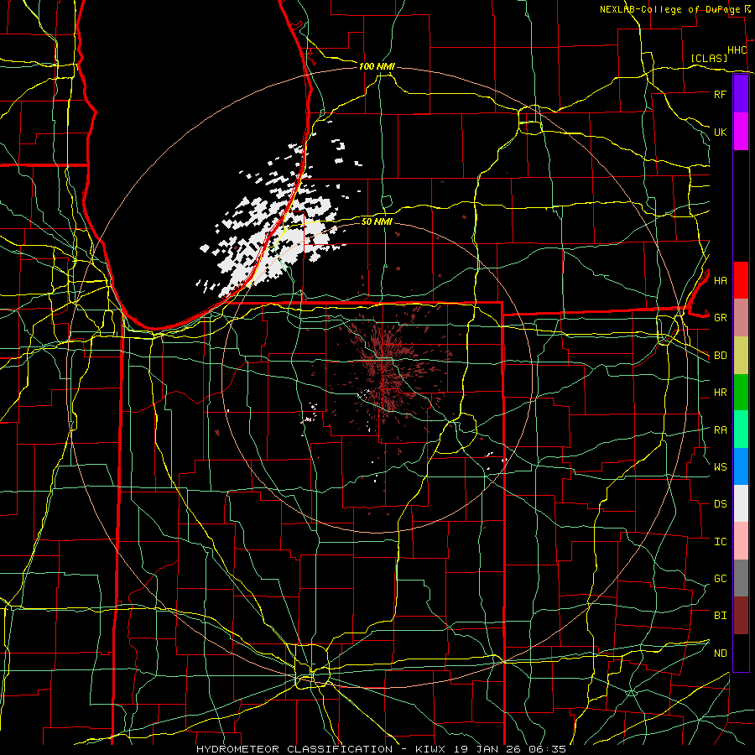Viewport: 755px width, 755px height.
Task: Click the 06:35 timestamp
Action: [x=546, y=749]
